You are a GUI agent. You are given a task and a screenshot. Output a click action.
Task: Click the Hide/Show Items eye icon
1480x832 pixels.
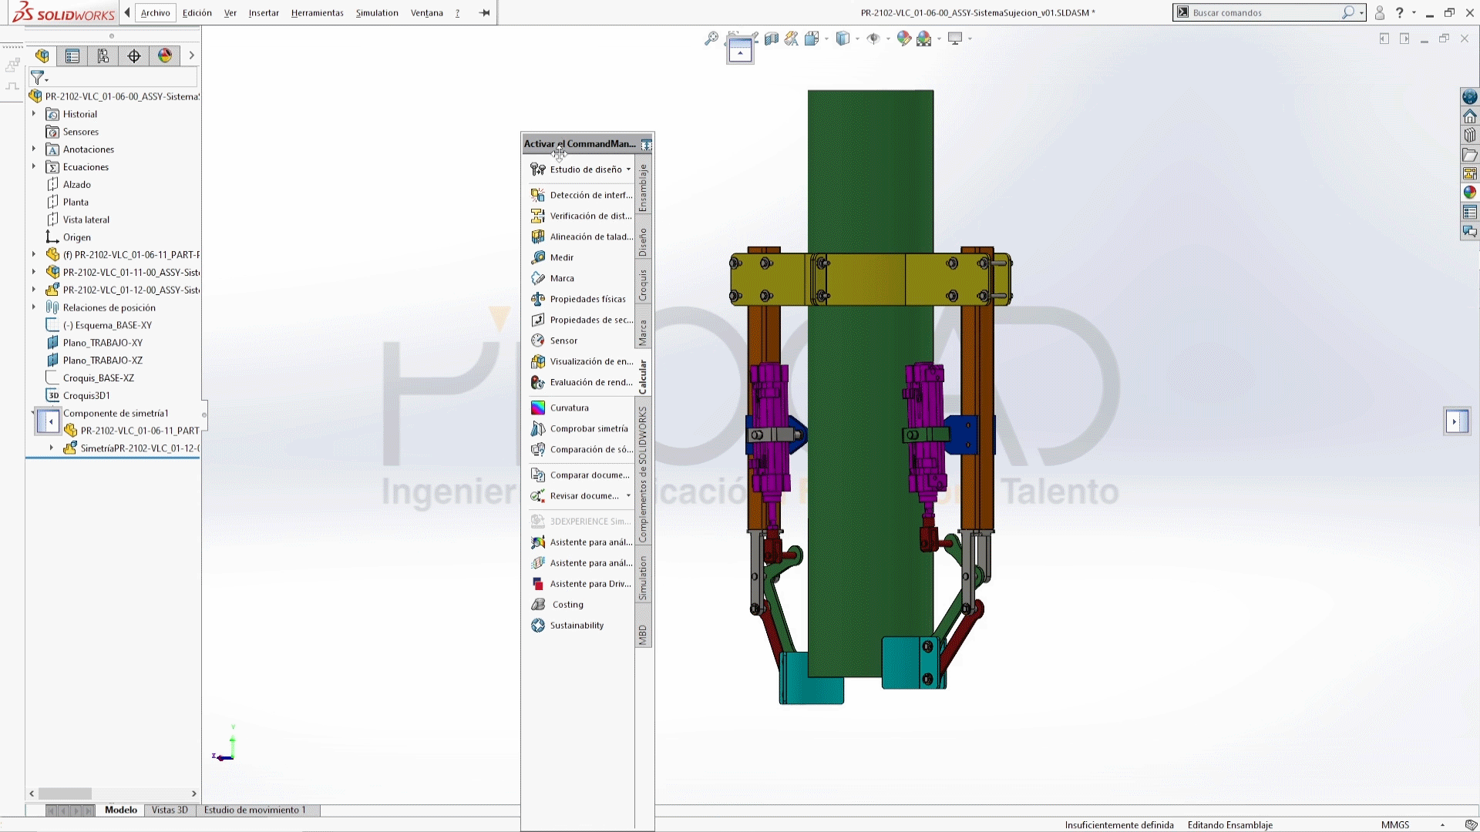point(873,39)
